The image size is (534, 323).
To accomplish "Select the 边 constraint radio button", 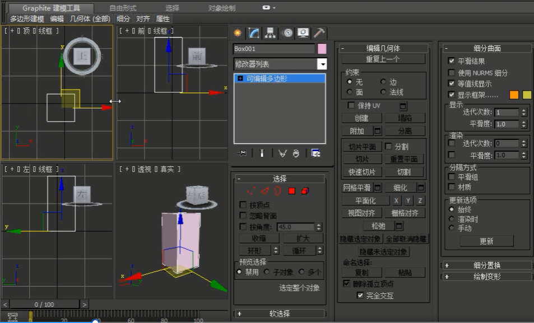I will tap(382, 80).
